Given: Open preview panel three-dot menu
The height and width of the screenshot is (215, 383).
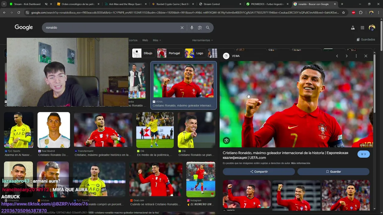Looking at the screenshot, I should (x=356, y=56).
